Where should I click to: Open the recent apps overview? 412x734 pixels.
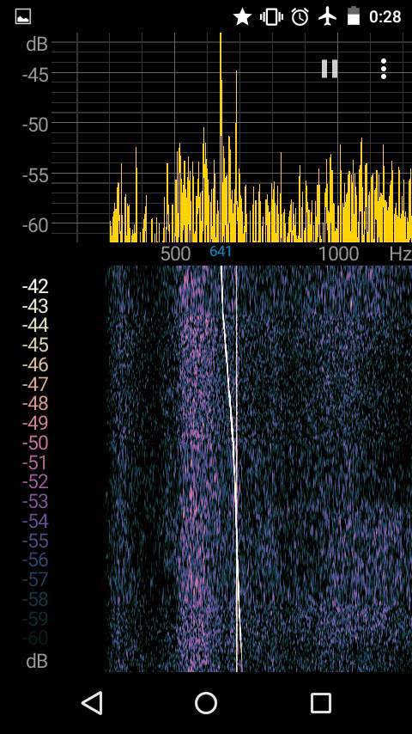click(321, 703)
